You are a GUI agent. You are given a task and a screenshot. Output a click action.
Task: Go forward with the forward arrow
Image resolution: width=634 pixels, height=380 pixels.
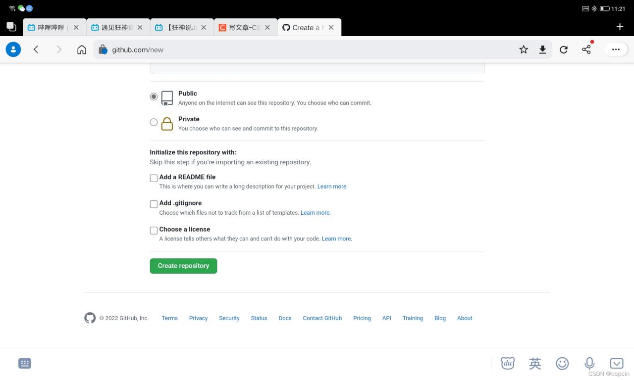[59, 49]
